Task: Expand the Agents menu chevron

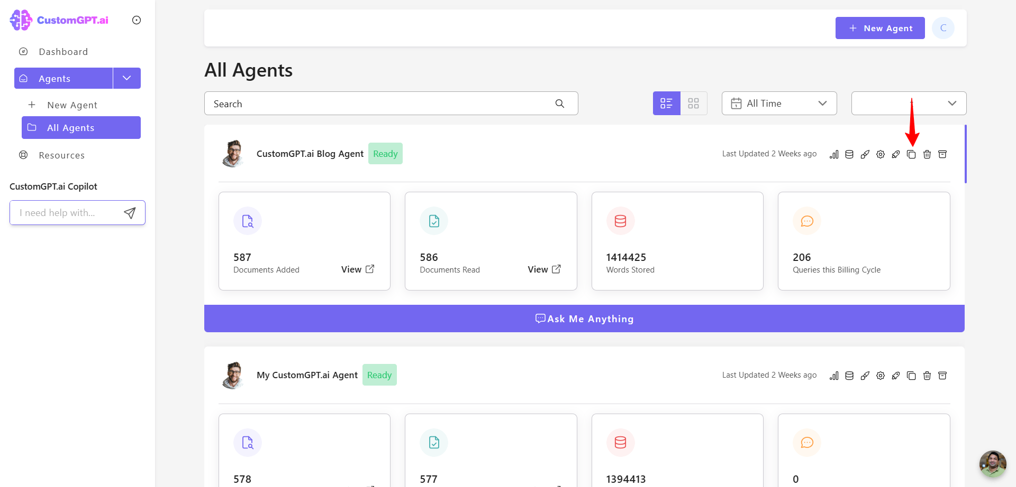Action: pyautogui.click(x=127, y=78)
